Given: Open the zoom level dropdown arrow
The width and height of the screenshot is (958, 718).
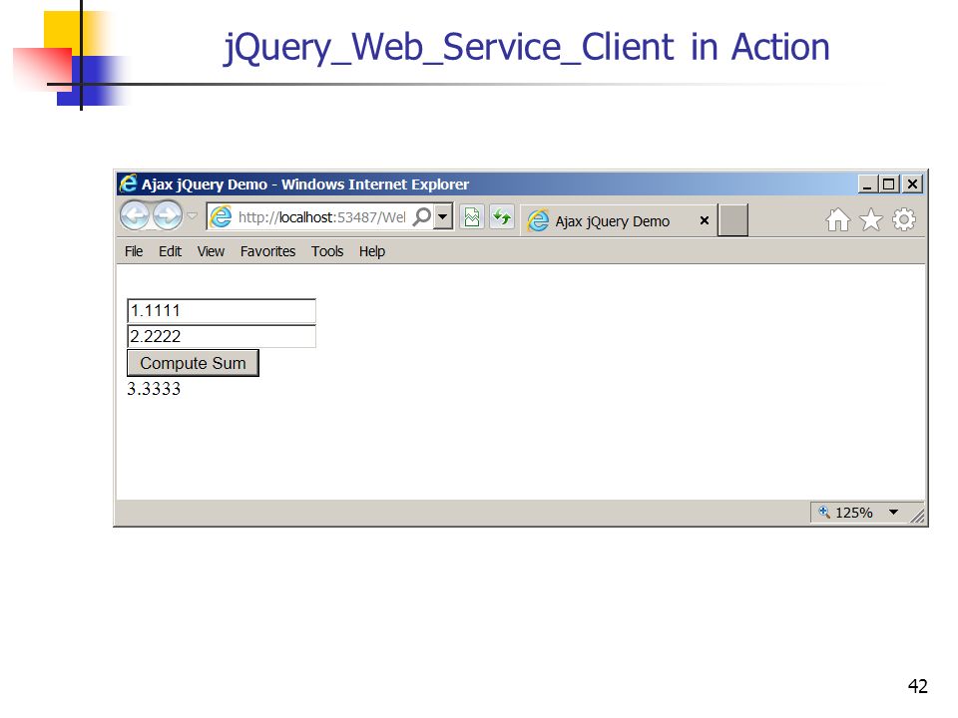Looking at the screenshot, I should coord(894,513).
